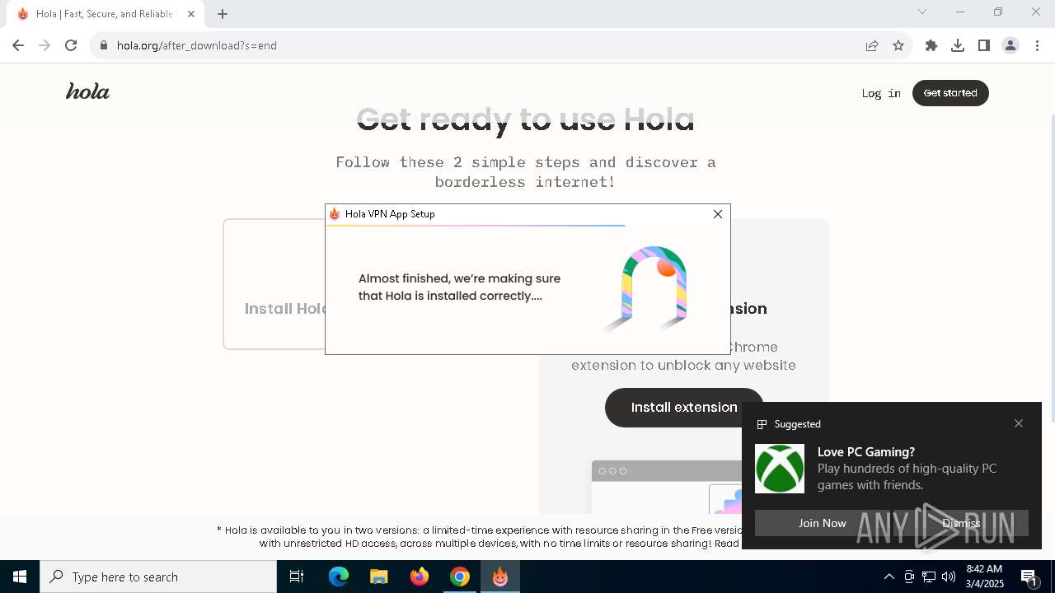Click 'Almost finished' setup message text

coord(459,287)
